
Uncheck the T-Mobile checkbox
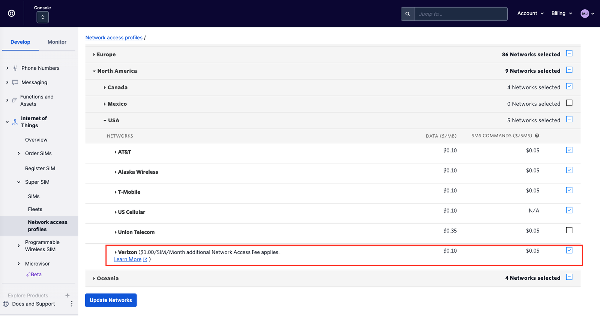pyautogui.click(x=569, y=190)
